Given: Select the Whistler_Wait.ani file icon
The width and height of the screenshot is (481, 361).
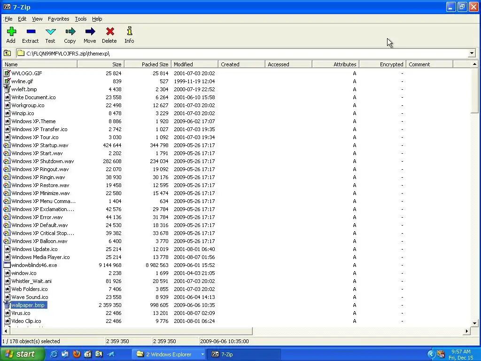Looking at the screenshot, I should click(7, 281).
